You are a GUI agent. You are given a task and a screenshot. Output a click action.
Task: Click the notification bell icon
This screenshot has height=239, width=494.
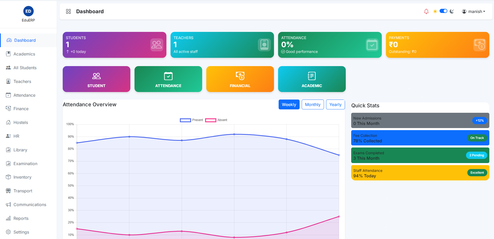click(426, 11)
